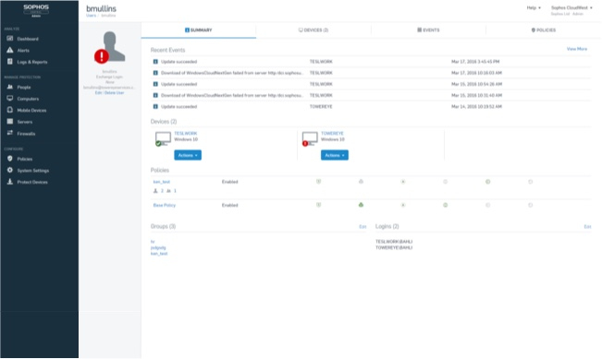The image size is (602, 359).
Task: Open TOWEREYE device link
Action: point(332,133)
